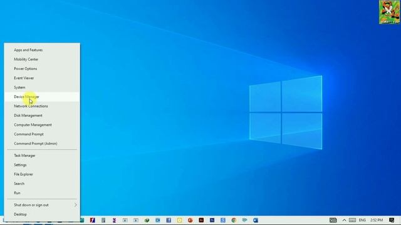
Task: Open Device Manager
Action: pos(42,97)
